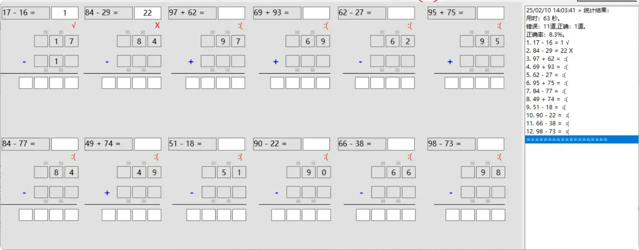Focus the answer field for 97 + 62
This screenshot has height=250, width=639.
tap(232, 13)
